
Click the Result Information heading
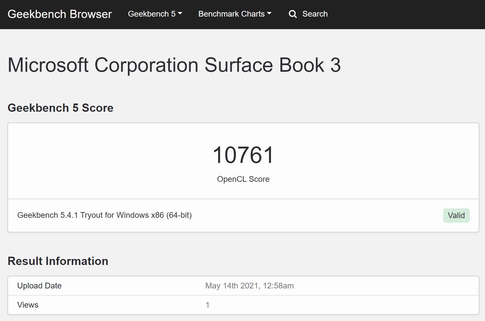(58, 261)
